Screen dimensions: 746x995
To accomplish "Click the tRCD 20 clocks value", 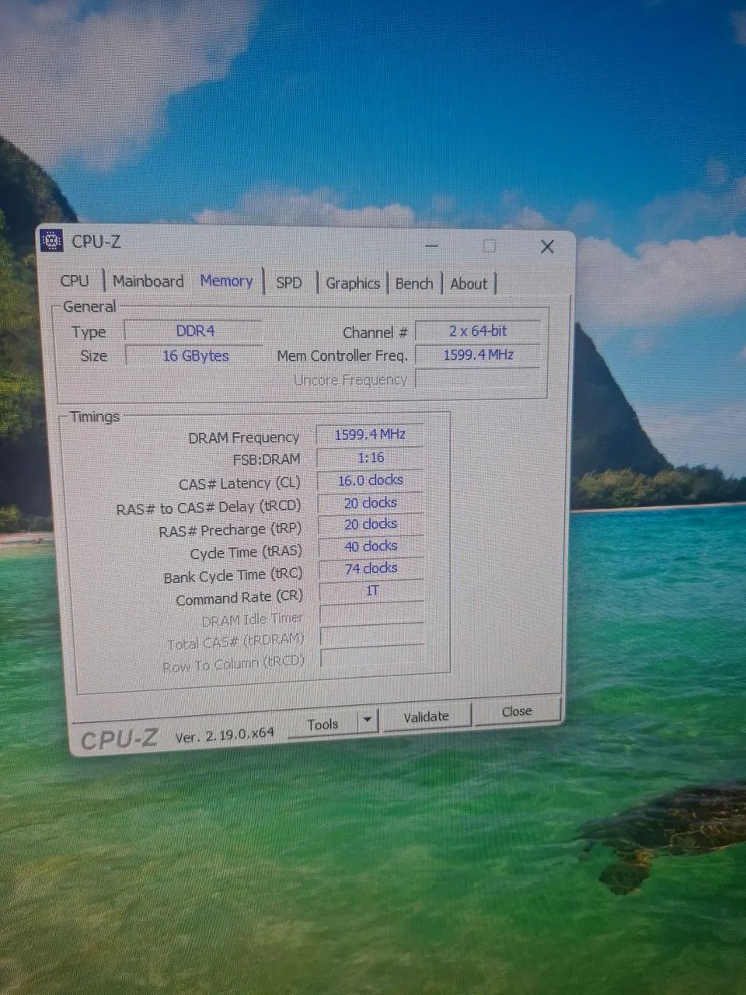I will coord(371,503).
